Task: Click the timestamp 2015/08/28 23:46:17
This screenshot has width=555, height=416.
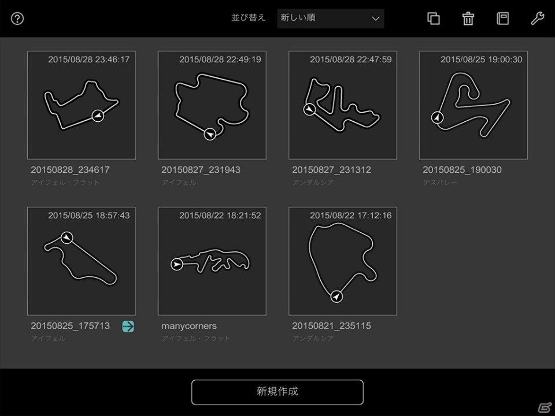Action: click(89, 60)
